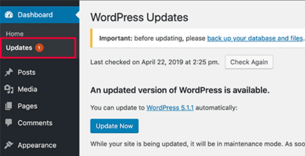Open the WordPress 5.1.1 link
The image size is (305, 156).
pos(170,108)
